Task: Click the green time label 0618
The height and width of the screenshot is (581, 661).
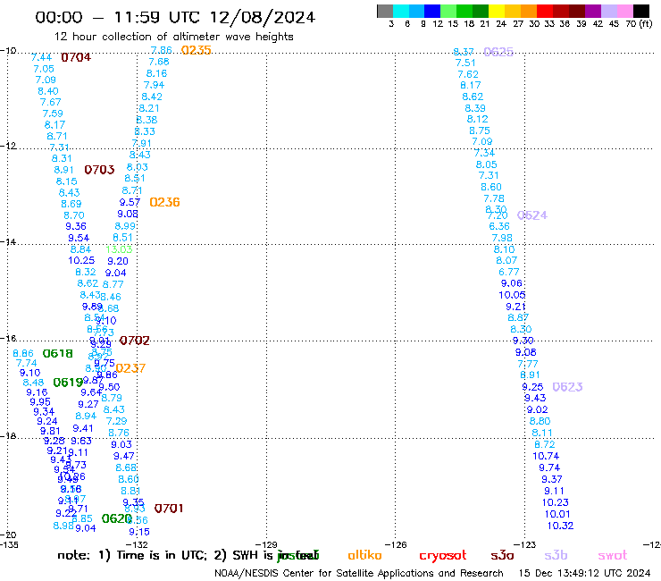Action: pos(58,353)
